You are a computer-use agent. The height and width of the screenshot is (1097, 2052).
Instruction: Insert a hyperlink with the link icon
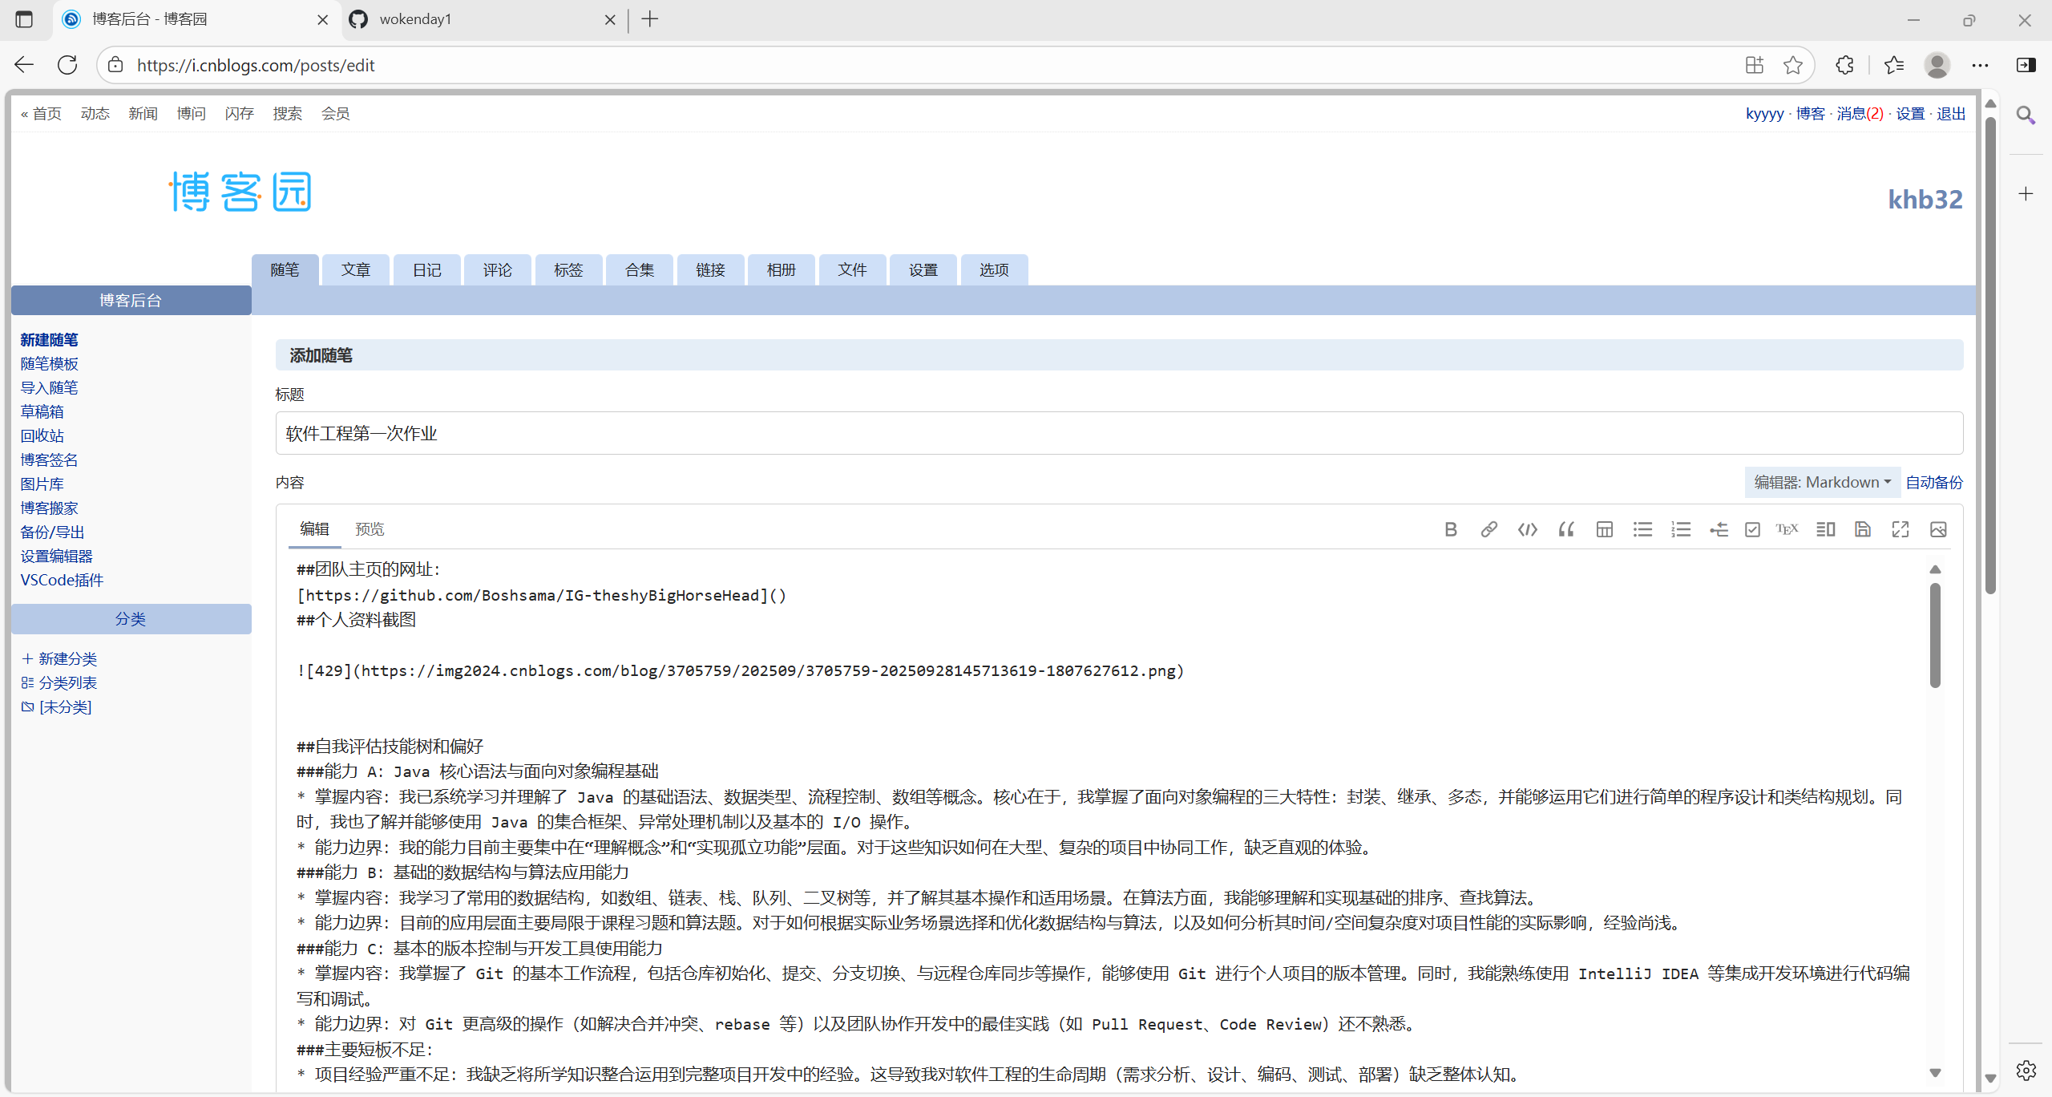tap(1489, 529)
